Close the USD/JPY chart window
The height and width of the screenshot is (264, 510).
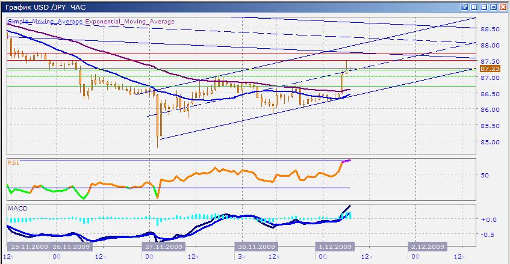[502, 6]
